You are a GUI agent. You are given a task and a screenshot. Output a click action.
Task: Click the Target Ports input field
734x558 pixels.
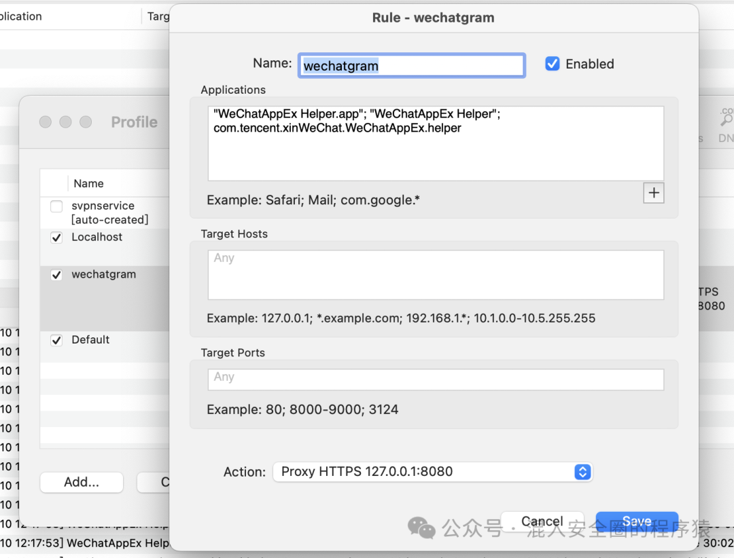436,379
